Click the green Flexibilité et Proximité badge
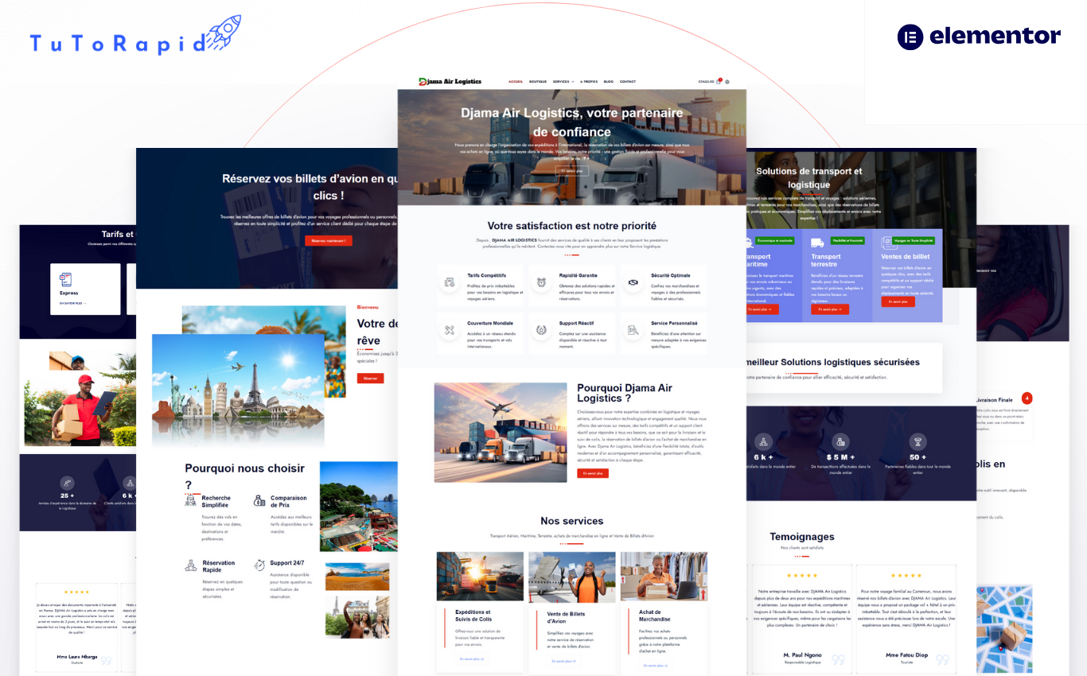The width and height of the screenshot is (1087, 676). pyautogui.click(x=847, y=240)
